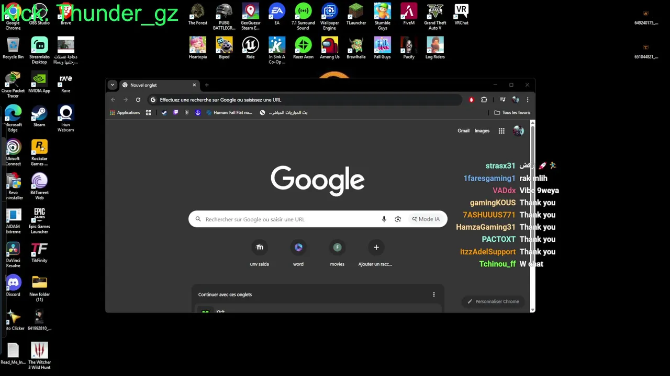Open Tous les favoris bookmarks folder
Screen dimensions: 670x376
coord(512,113)
